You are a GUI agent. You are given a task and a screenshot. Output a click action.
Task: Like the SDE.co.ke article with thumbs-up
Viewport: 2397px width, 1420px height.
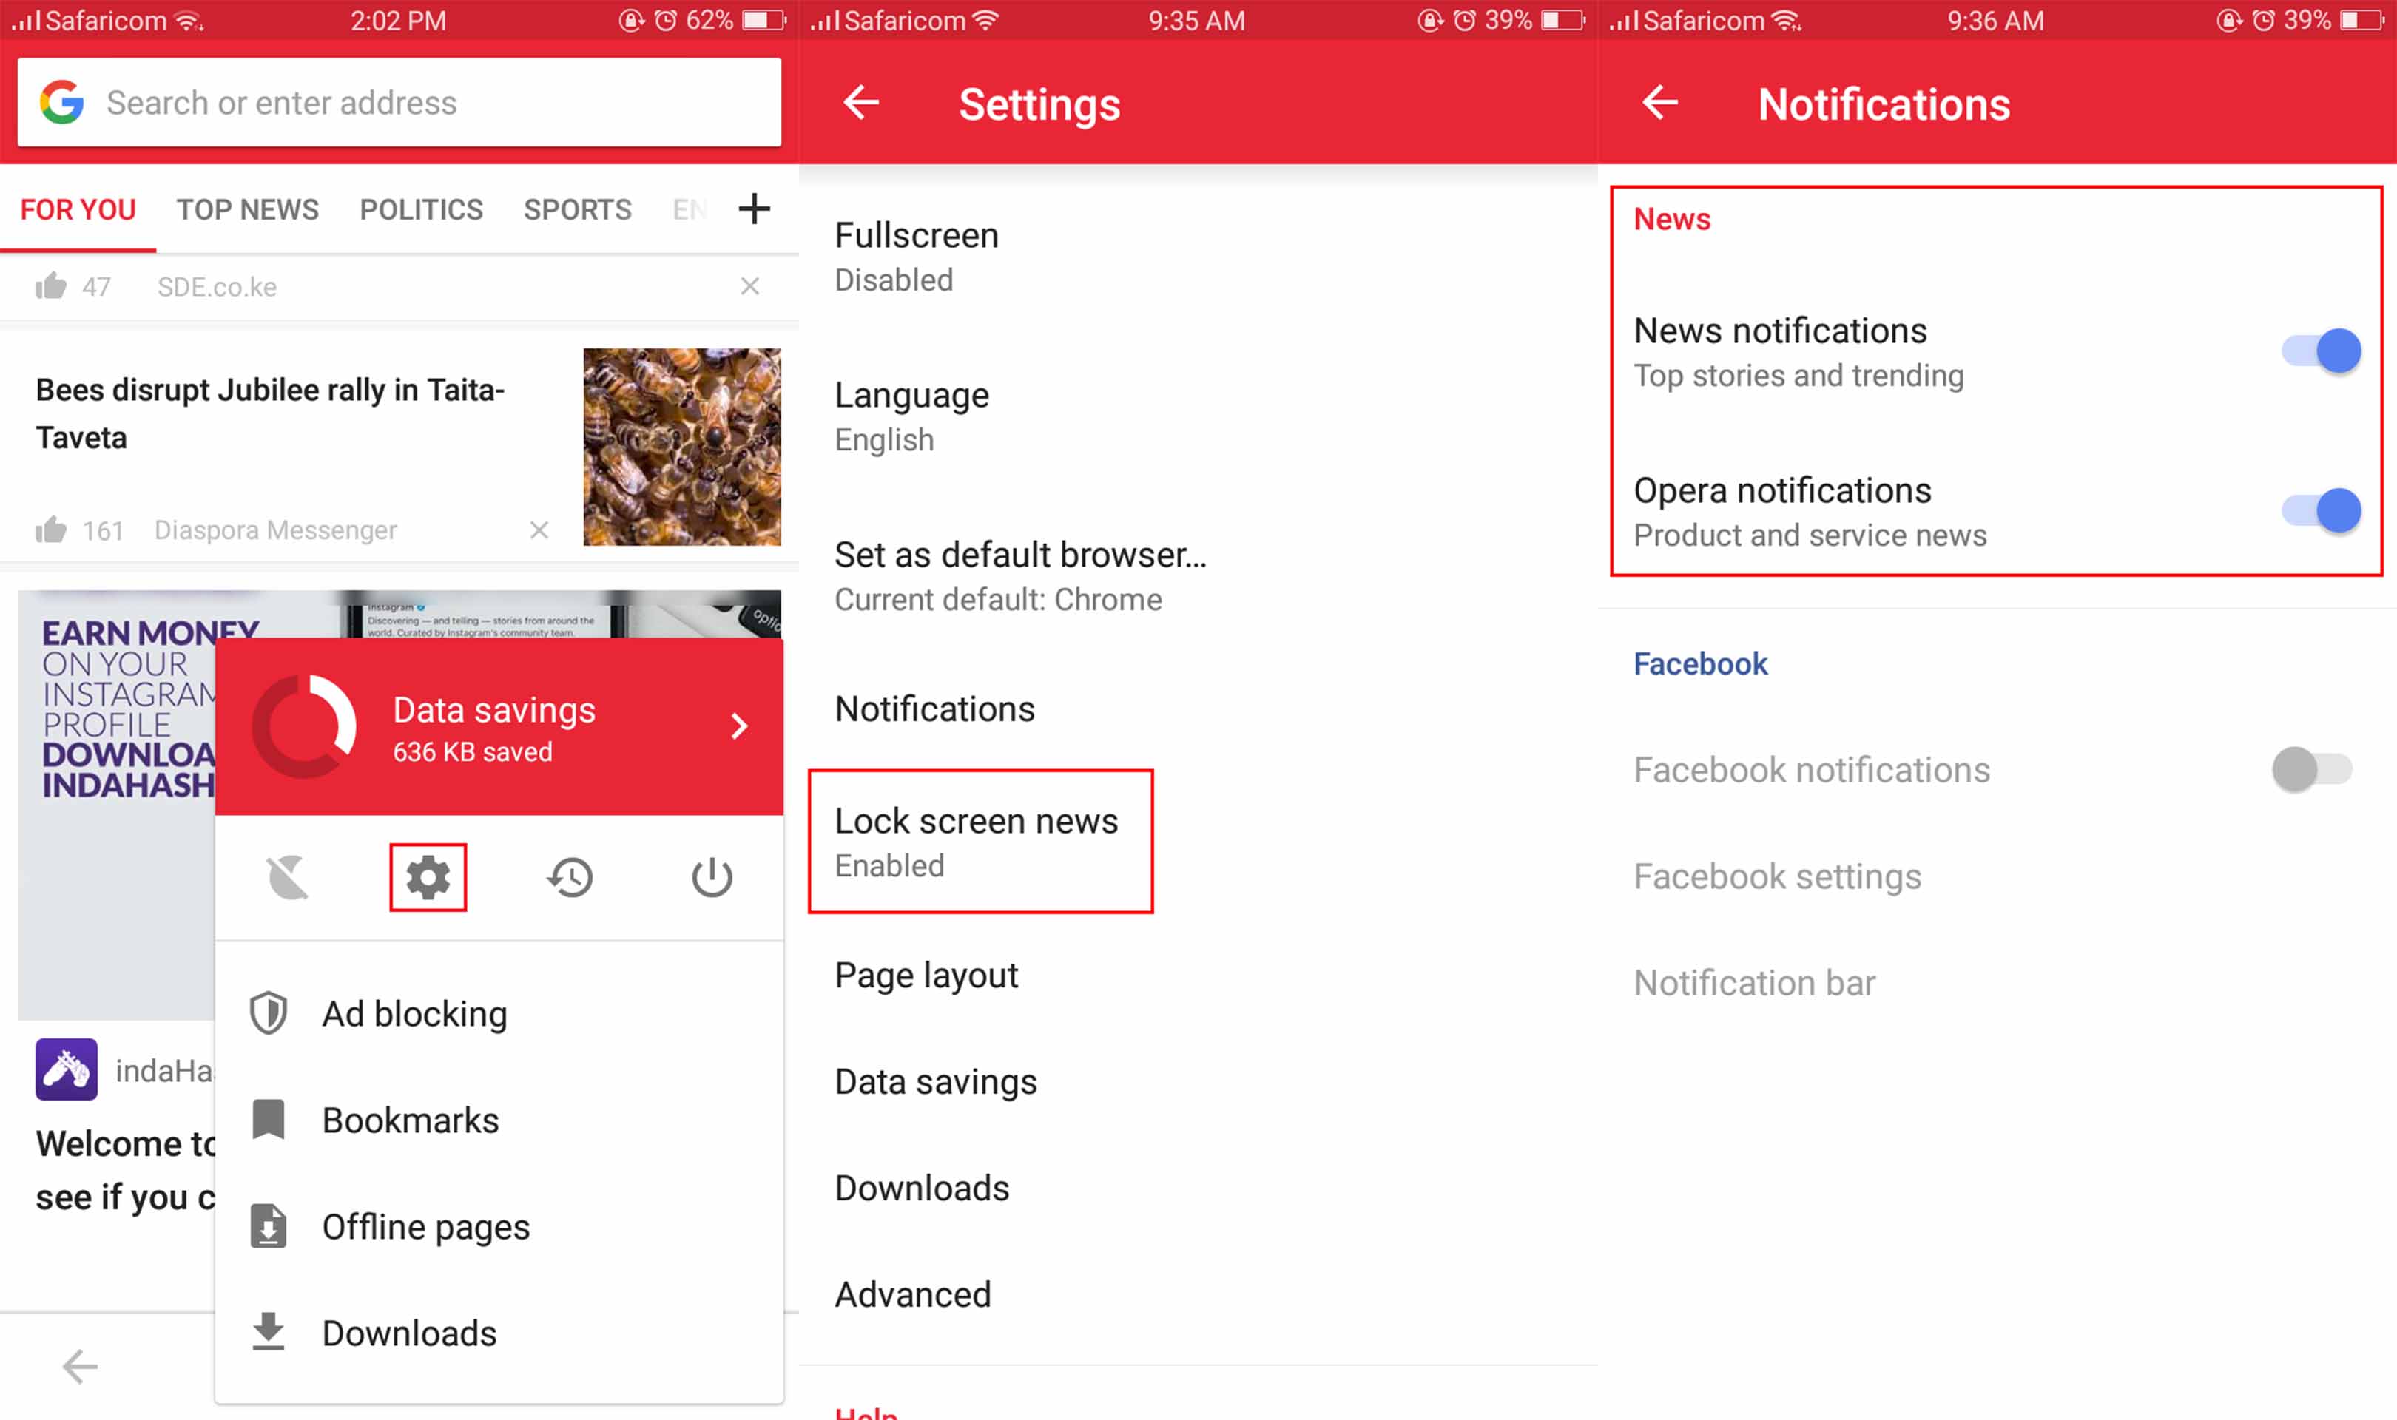point(51,286)
